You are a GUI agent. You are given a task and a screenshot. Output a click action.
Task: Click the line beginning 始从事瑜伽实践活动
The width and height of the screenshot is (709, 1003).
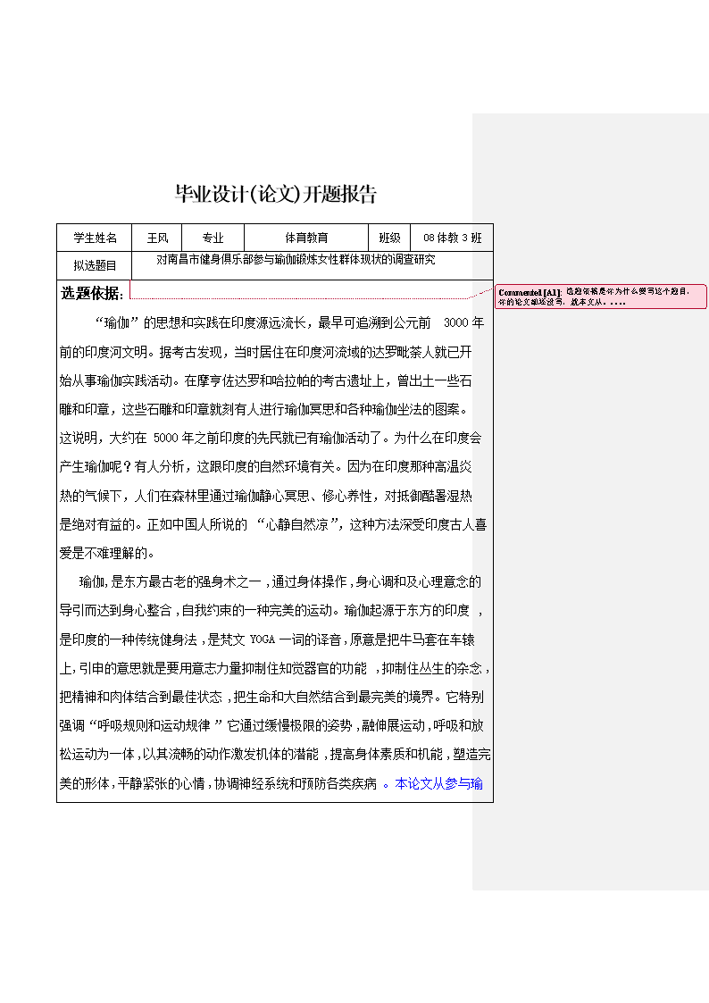(265, 380)
